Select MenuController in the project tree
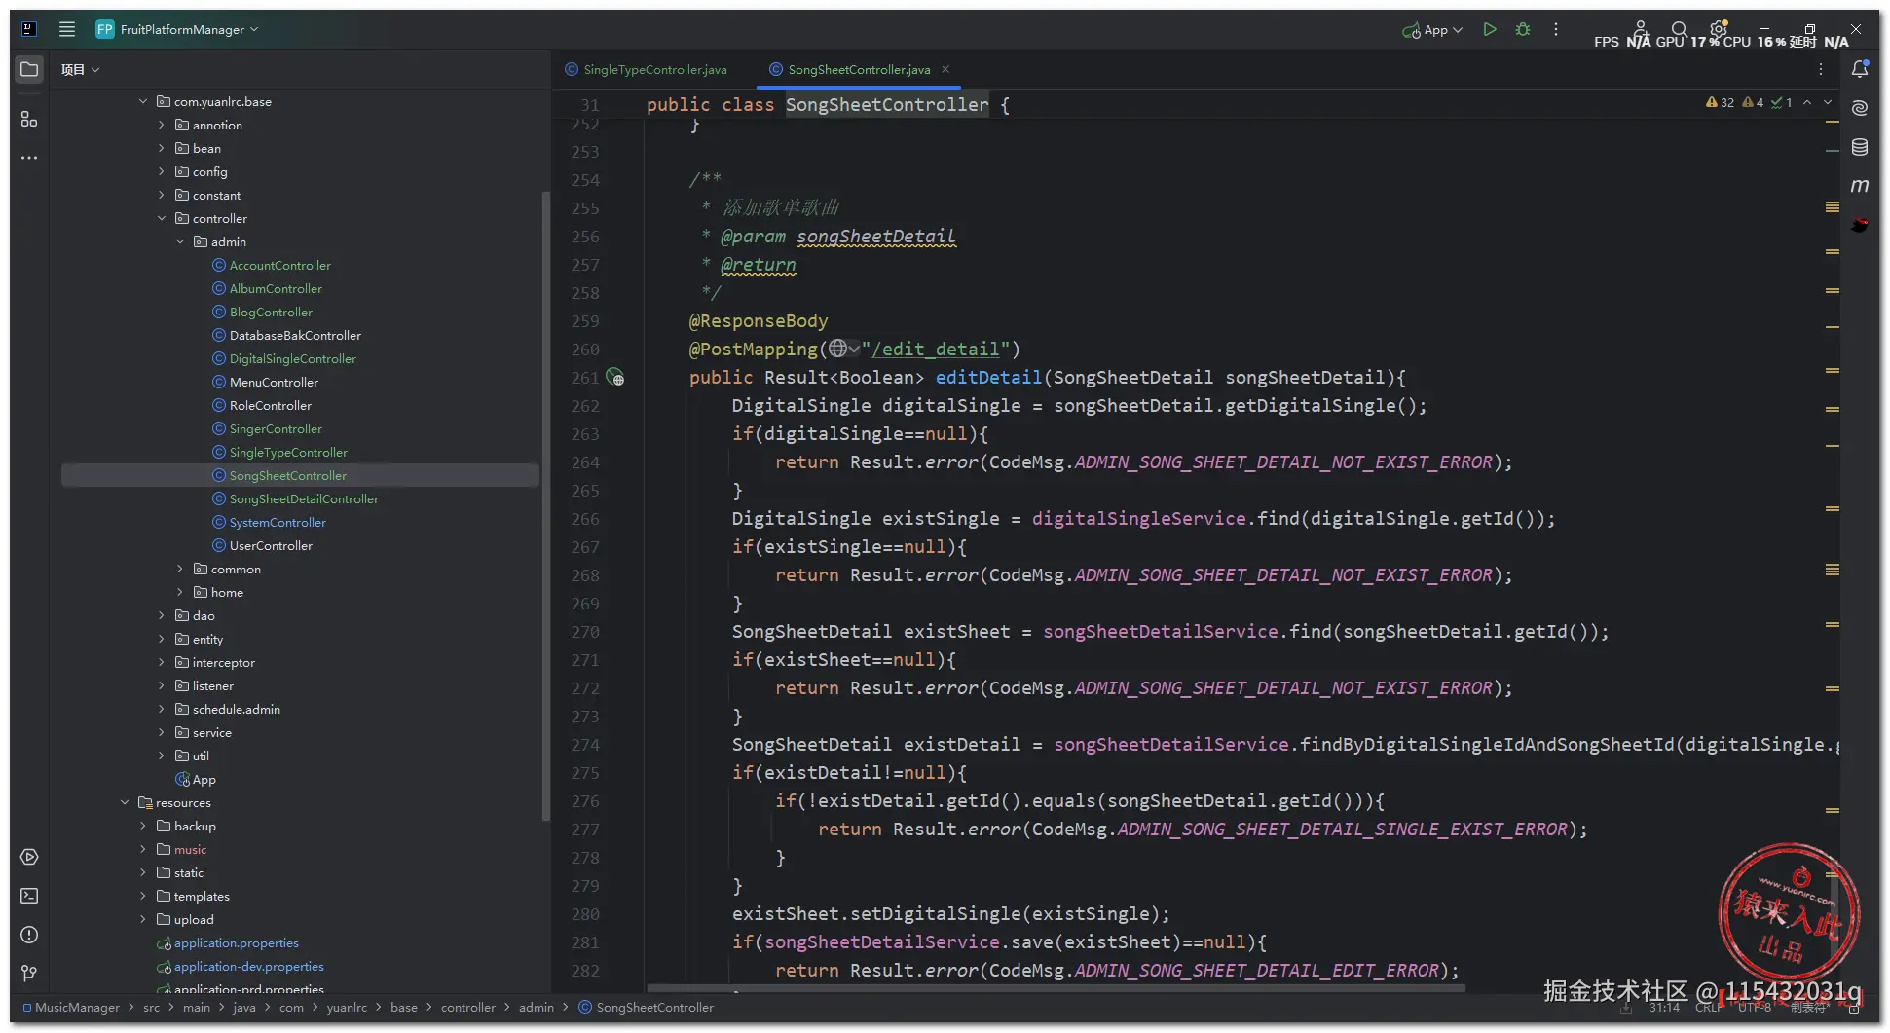This screenshot has width=1890, height=1033. coord(274,382)
